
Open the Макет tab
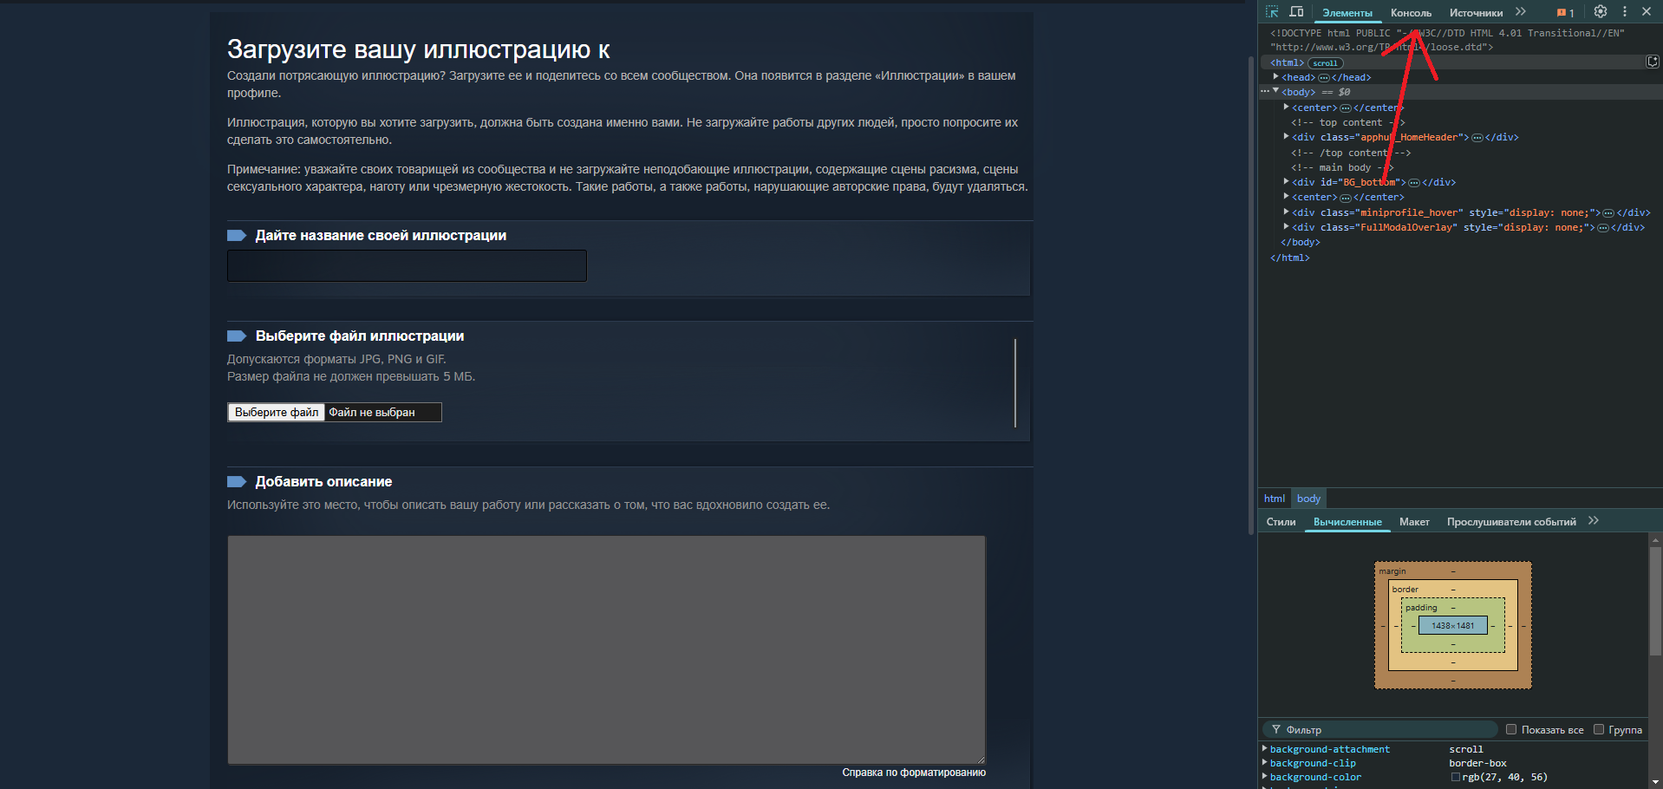pos(1414,522)
